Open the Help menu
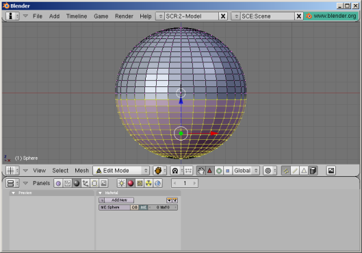 click(x=146, y=16)
